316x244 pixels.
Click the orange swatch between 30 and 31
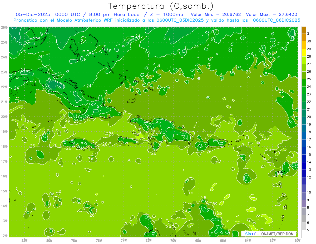(304, 38)
